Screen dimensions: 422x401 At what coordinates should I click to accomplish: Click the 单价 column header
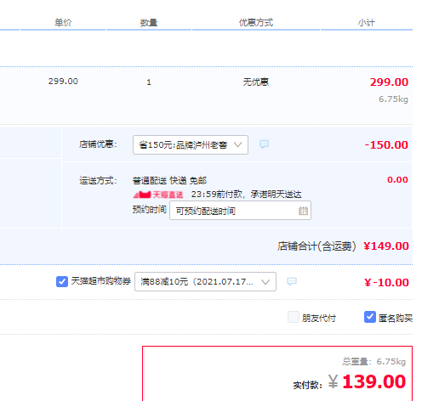point(63,22)
